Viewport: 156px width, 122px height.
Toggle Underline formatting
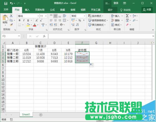(28, 20)
